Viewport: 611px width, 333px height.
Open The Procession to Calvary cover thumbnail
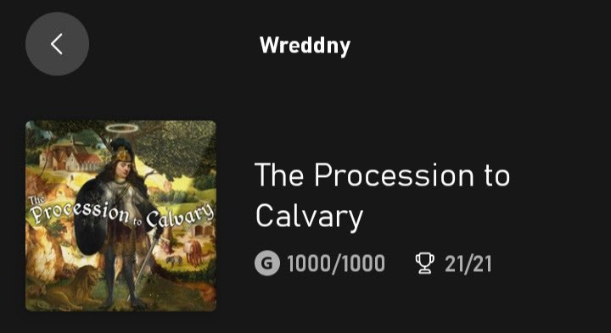pos(121,216)
